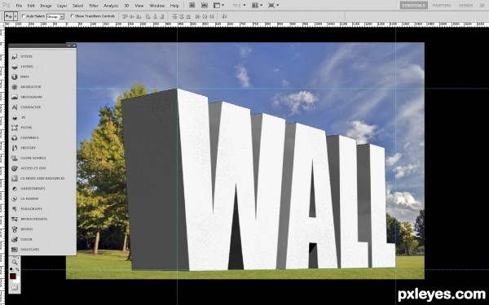Open the Access CS Live panel

pyautogui.click(x=29, y=168)
